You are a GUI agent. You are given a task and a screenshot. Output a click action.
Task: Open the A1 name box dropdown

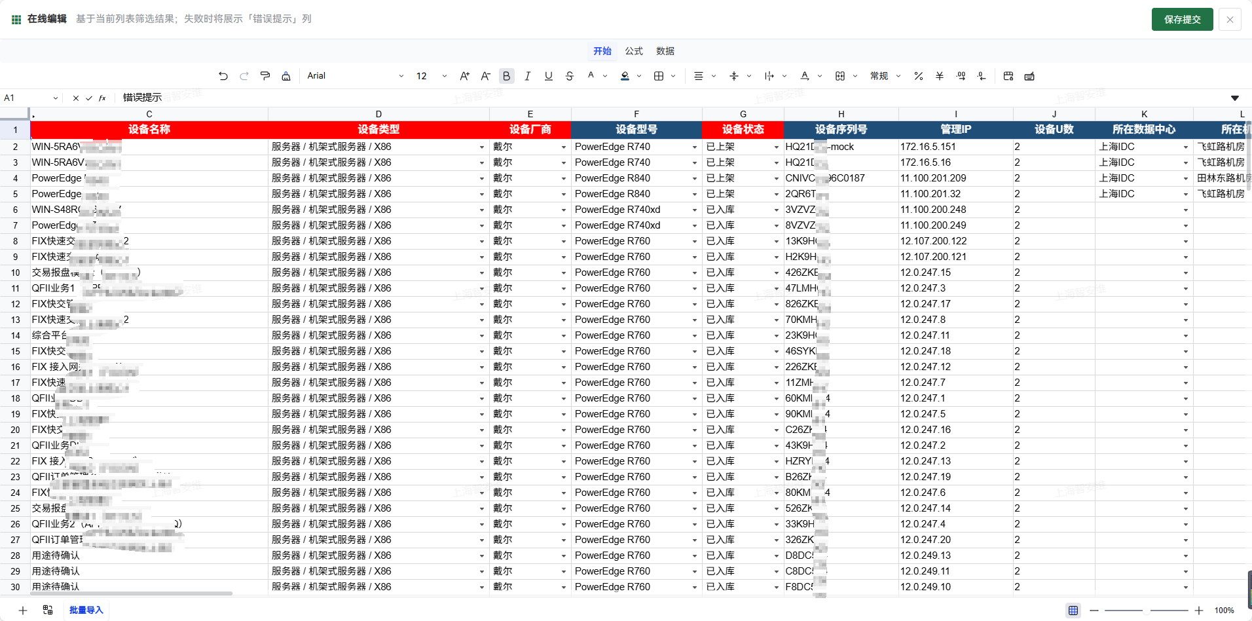click(55, 98)
